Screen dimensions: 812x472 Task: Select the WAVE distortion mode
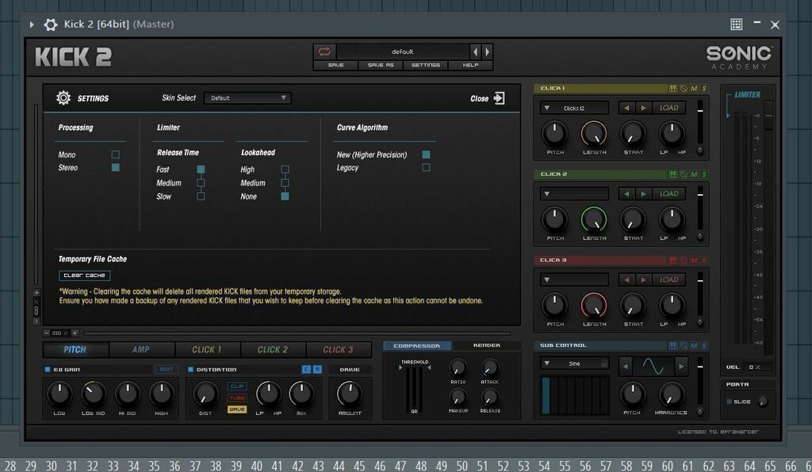[x=236, y=409]
